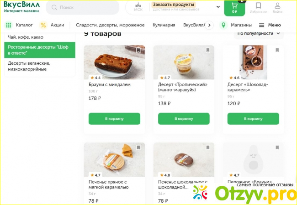Open the Каталог grid icon
The height and width of the screenshot is (205, 297).
(x=9, y=25)
